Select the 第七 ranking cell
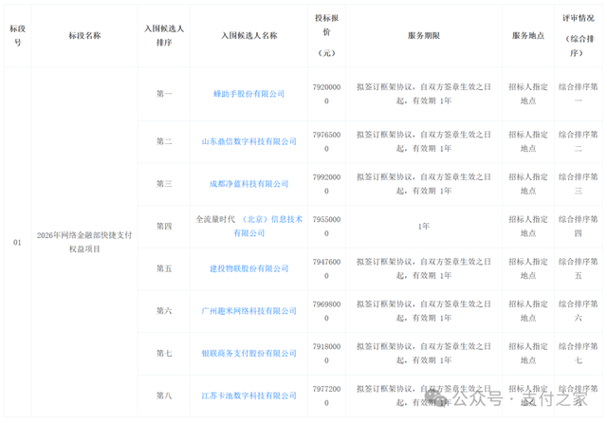 tap(164, 354)
